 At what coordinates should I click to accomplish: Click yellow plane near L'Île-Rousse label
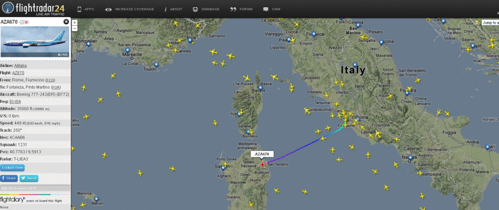pyautogui.click(x=247, y=78)
